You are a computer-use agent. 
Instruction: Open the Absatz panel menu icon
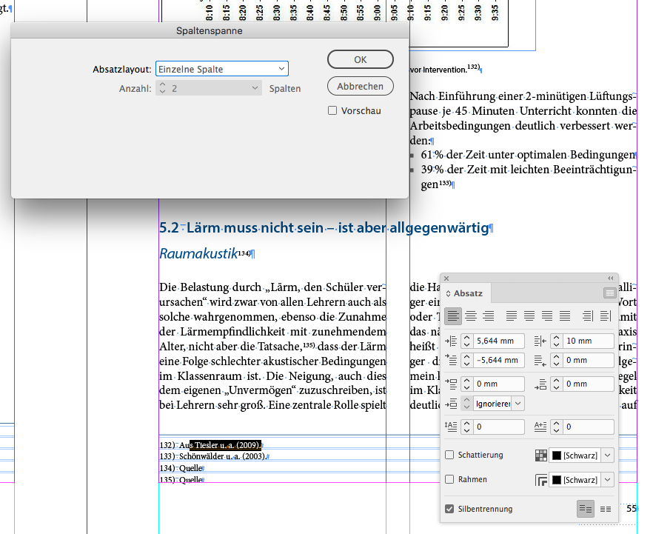pos(609,293)
